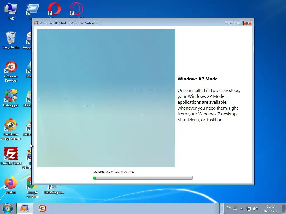Click the 'Windows XP Mode' bold heading
286x214 pixels.
pos(197,79)
